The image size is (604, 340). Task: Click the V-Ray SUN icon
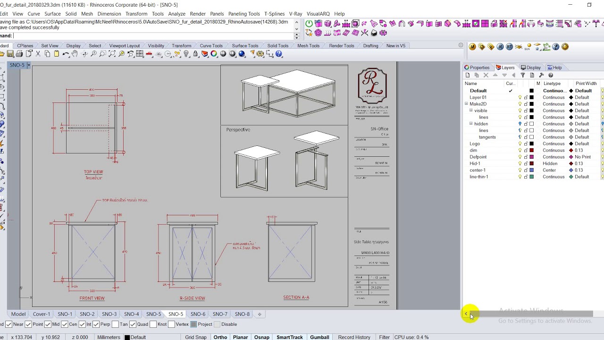pos(528,47)
